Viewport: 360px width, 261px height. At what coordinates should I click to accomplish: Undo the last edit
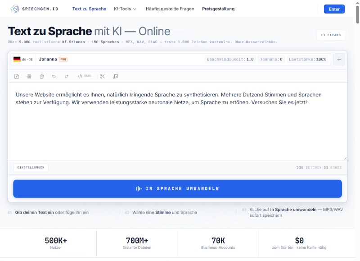coord(54,76)
